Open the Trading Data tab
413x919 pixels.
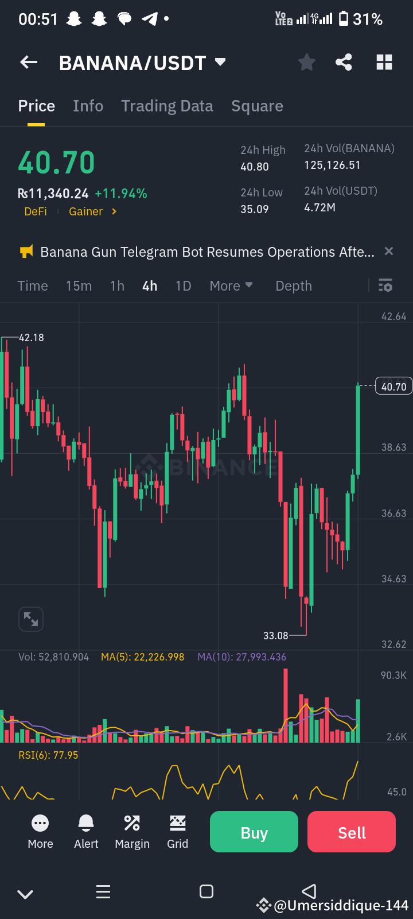[167, 106]
